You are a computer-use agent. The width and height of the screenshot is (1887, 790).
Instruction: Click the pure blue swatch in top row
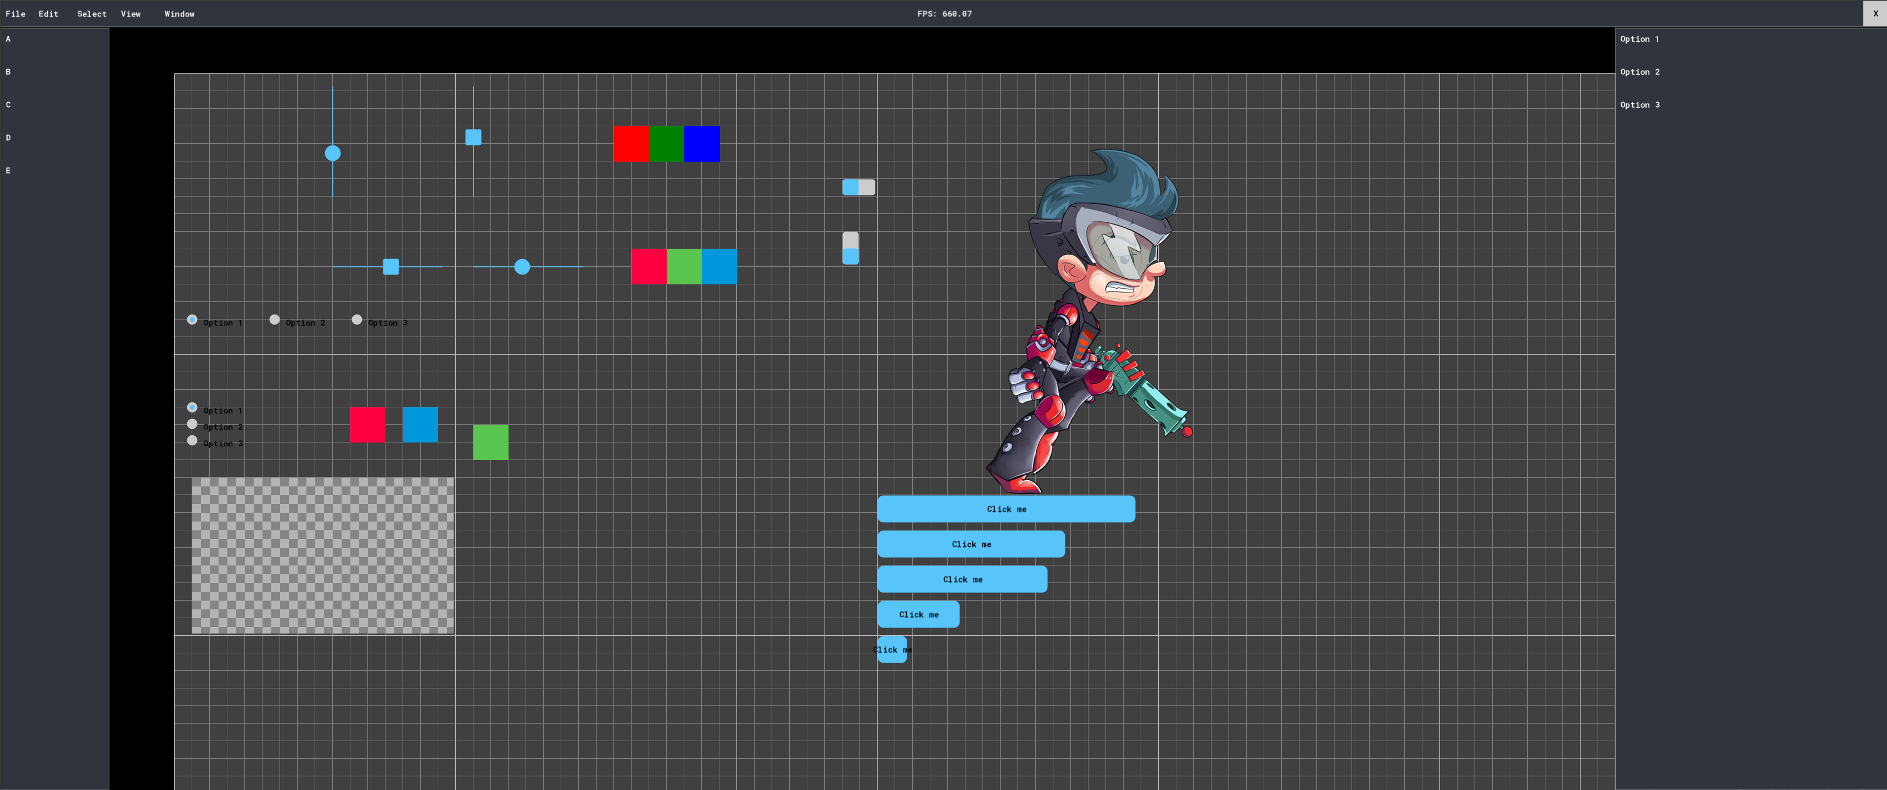click(702, 144)
